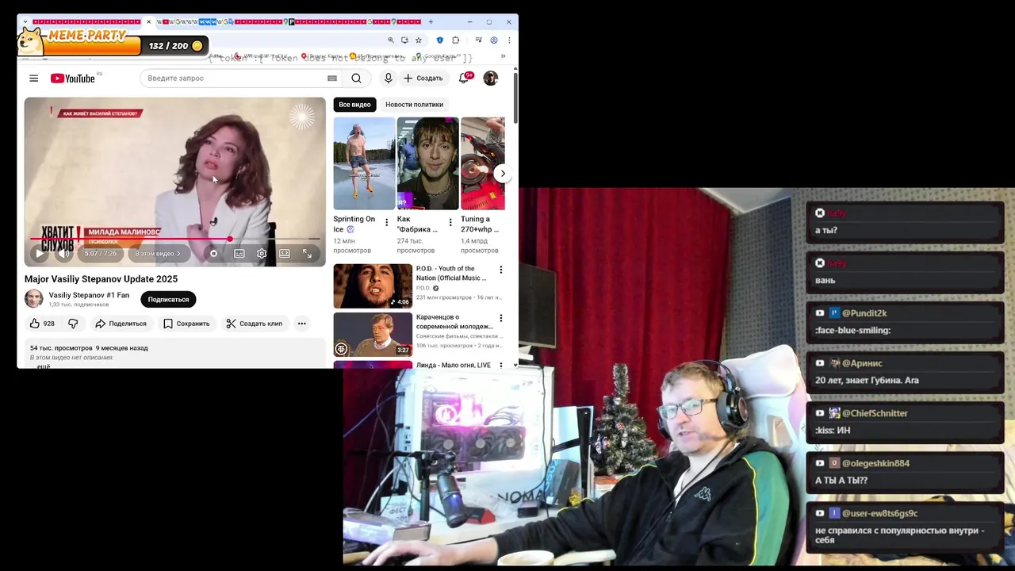Open the Chrome three-dot menu
1015x571 pixels.
[x=508, y=40]
